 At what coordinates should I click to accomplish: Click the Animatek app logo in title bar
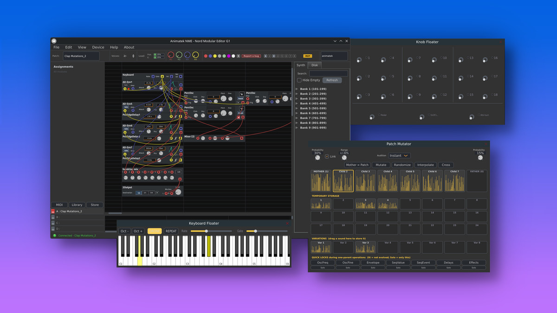pyautogui.click(x=54, y=41)
